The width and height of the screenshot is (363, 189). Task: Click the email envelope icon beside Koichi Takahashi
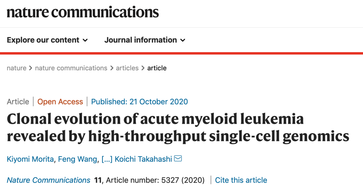coord(178,158)
